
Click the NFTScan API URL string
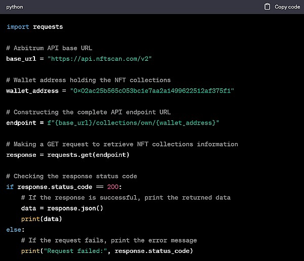pyautogui.click(x=100, y=59)
